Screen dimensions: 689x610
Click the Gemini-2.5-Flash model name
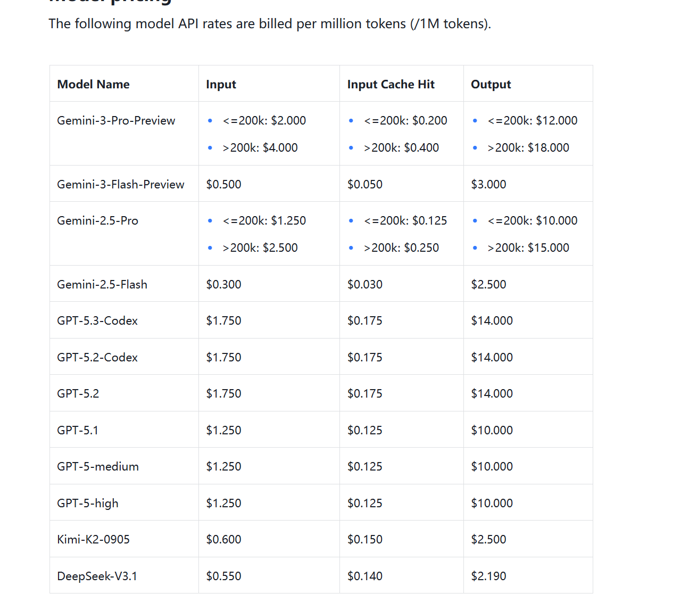click(102, 284)
